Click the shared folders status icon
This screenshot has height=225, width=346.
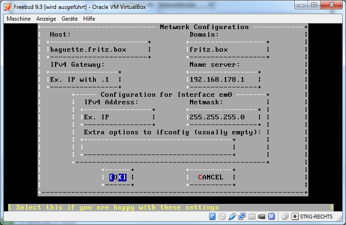coord(252,217)
